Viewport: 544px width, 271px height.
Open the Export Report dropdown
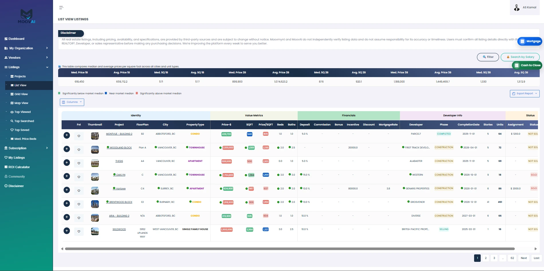coord(525,94)
